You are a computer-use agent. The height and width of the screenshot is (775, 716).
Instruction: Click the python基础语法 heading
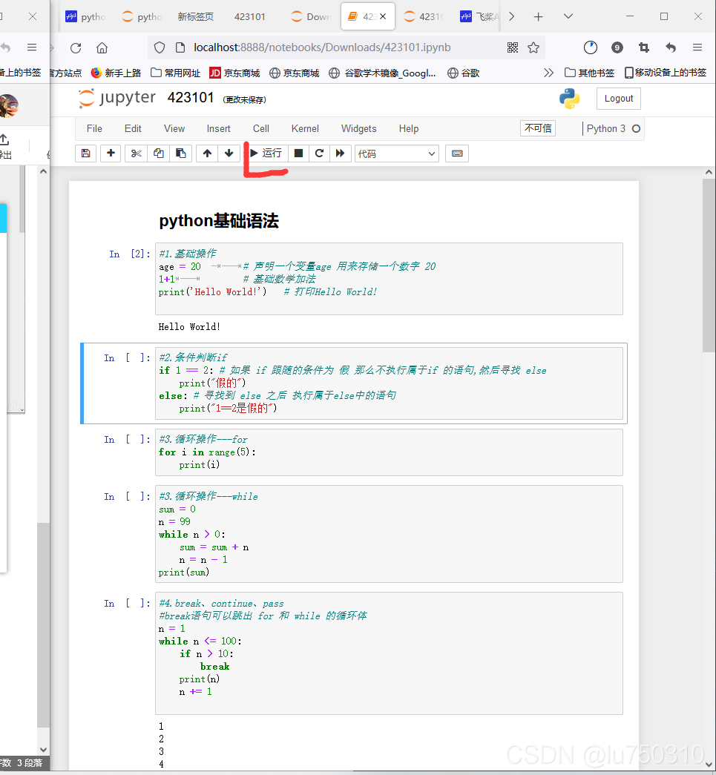coord(219,221)
